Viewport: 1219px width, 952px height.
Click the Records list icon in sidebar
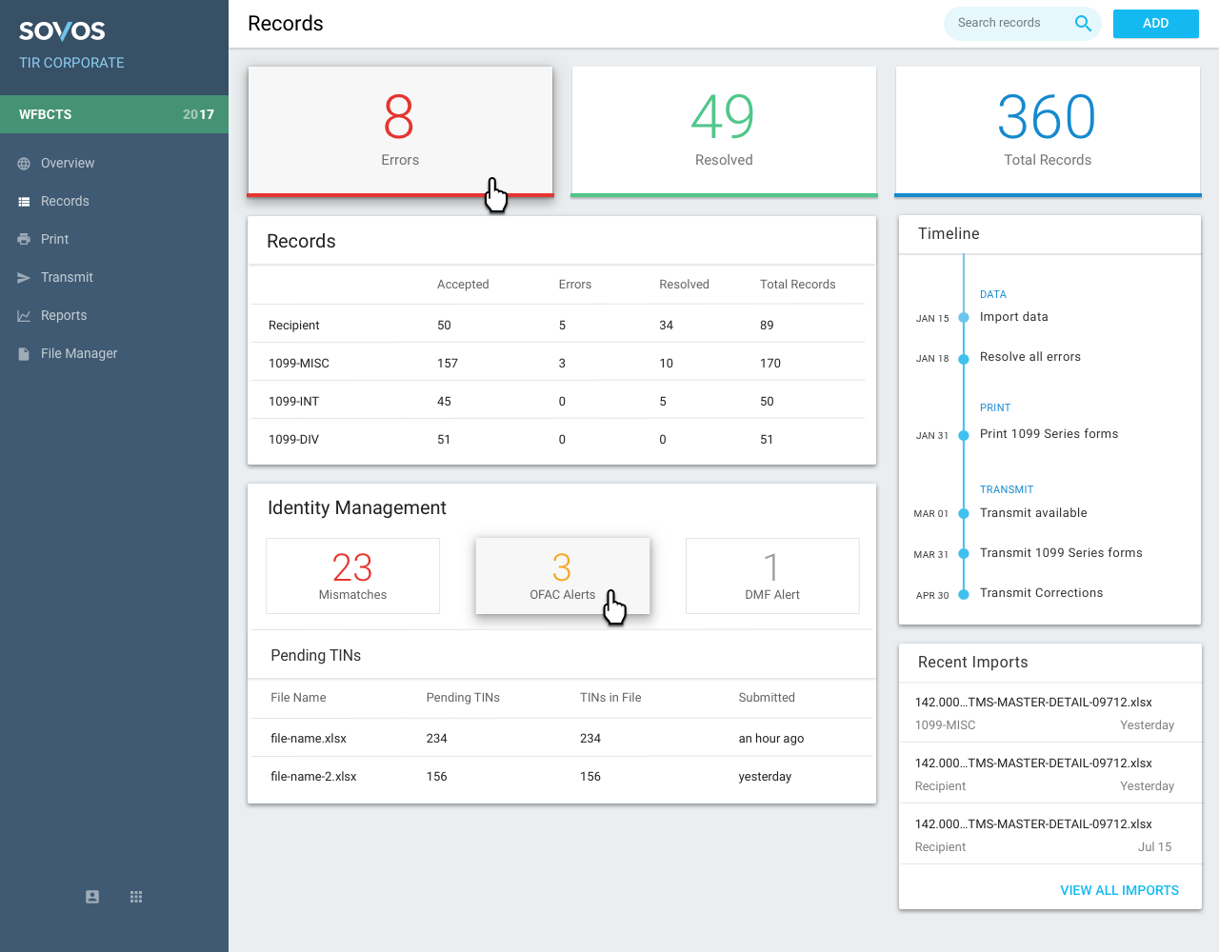coord(24,202)
